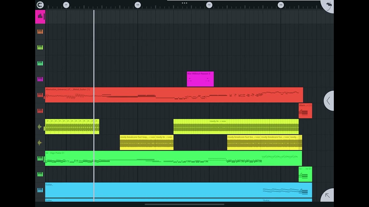
Task: Select the lime-green piano track icon
Action: pos(40,48)
